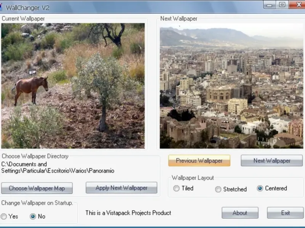
Task: Click the wallpaper directory path text
Action: [58, 168]
